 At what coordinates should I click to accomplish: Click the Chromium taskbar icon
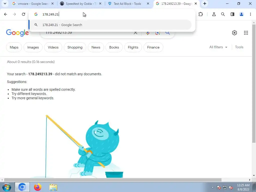pos(22,187)
